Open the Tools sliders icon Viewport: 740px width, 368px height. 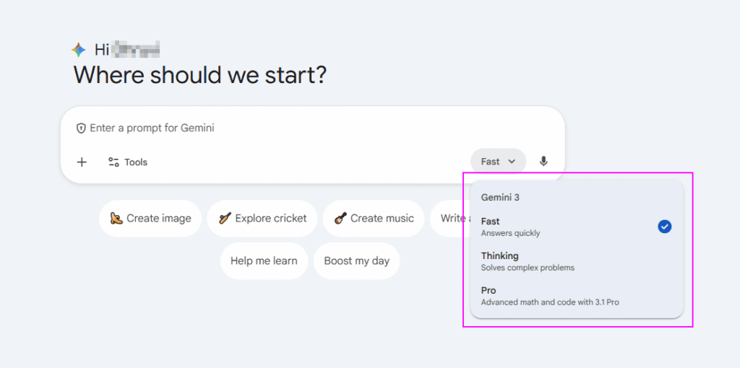(113, 162)
